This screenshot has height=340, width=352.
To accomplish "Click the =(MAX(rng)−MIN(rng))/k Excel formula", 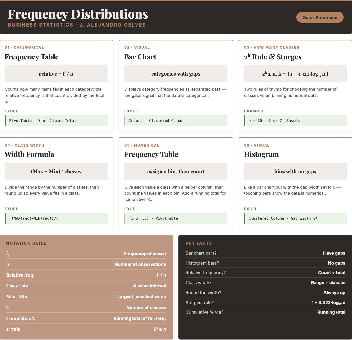I will (x=56, y=218).
